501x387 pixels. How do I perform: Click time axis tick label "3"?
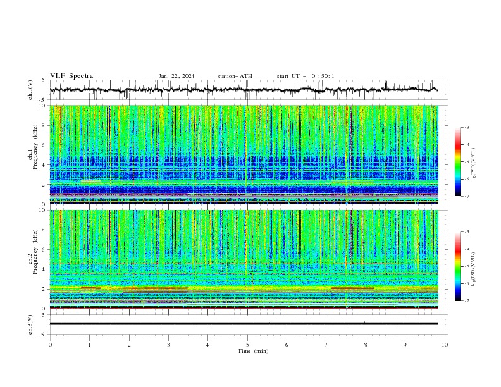(x=168, y=345)
